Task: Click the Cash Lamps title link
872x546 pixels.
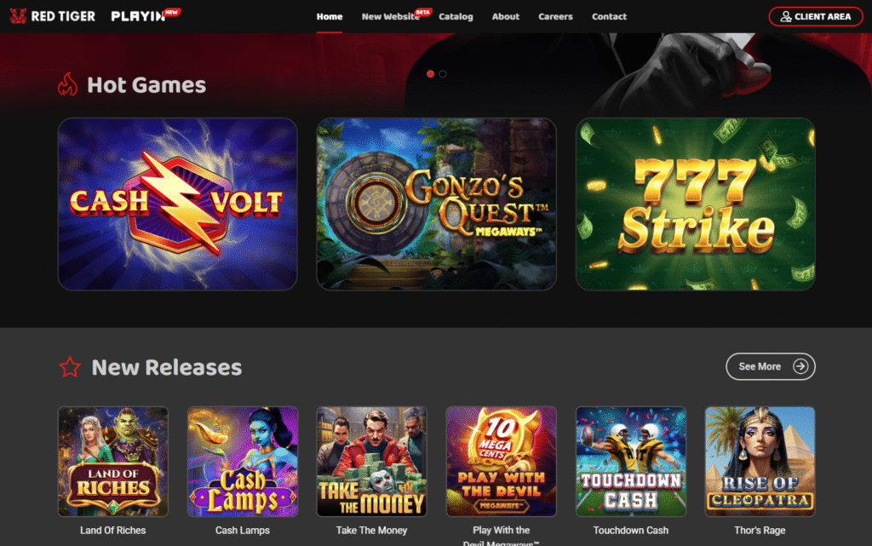Action: (x=243, y=531)
